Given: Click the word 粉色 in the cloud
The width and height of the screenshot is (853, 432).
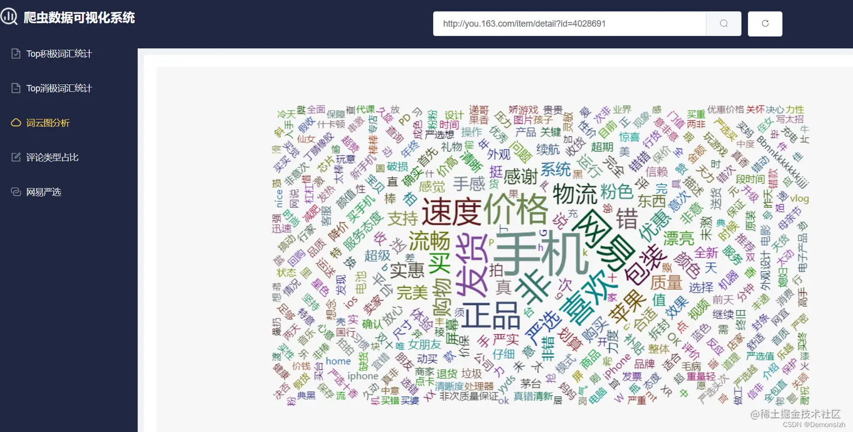Looking at the screenshot, I should (x=617, y=191).
